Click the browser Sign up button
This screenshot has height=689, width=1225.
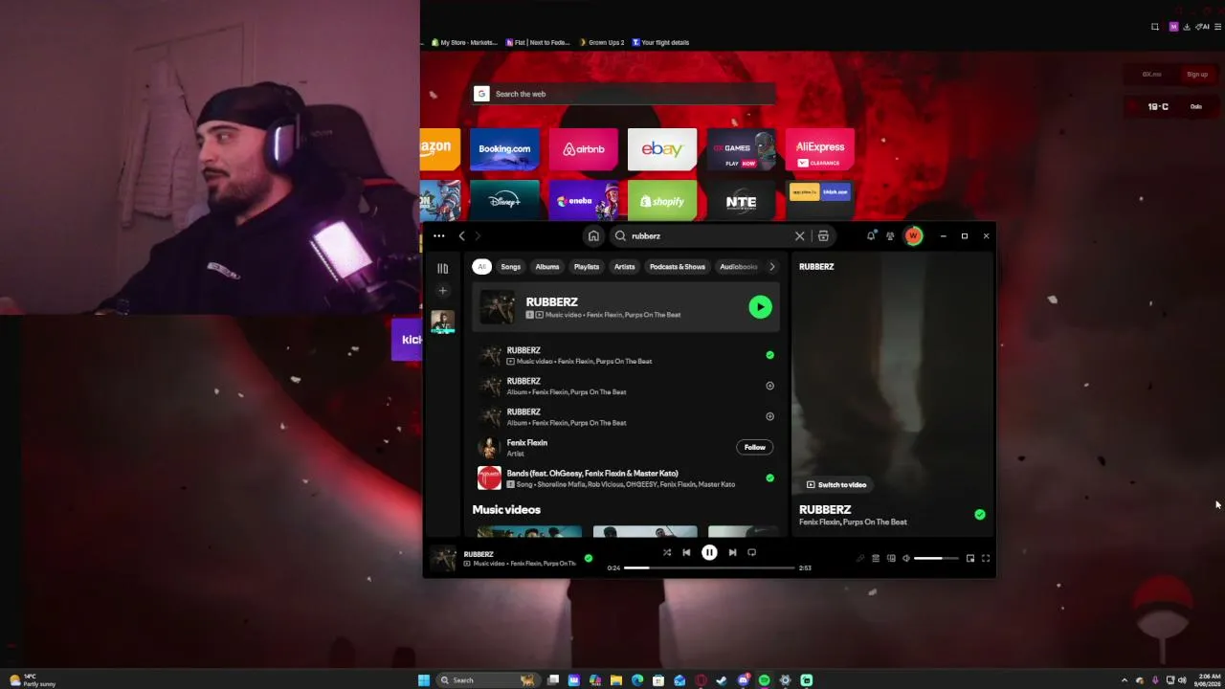click(x=1197, y=75)
